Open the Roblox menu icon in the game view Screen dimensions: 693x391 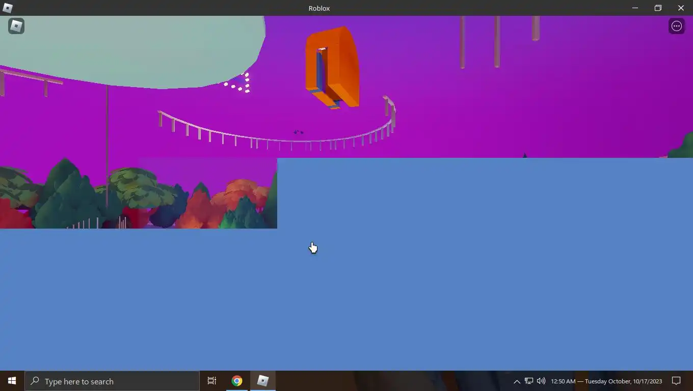click(x=16, y=26)
